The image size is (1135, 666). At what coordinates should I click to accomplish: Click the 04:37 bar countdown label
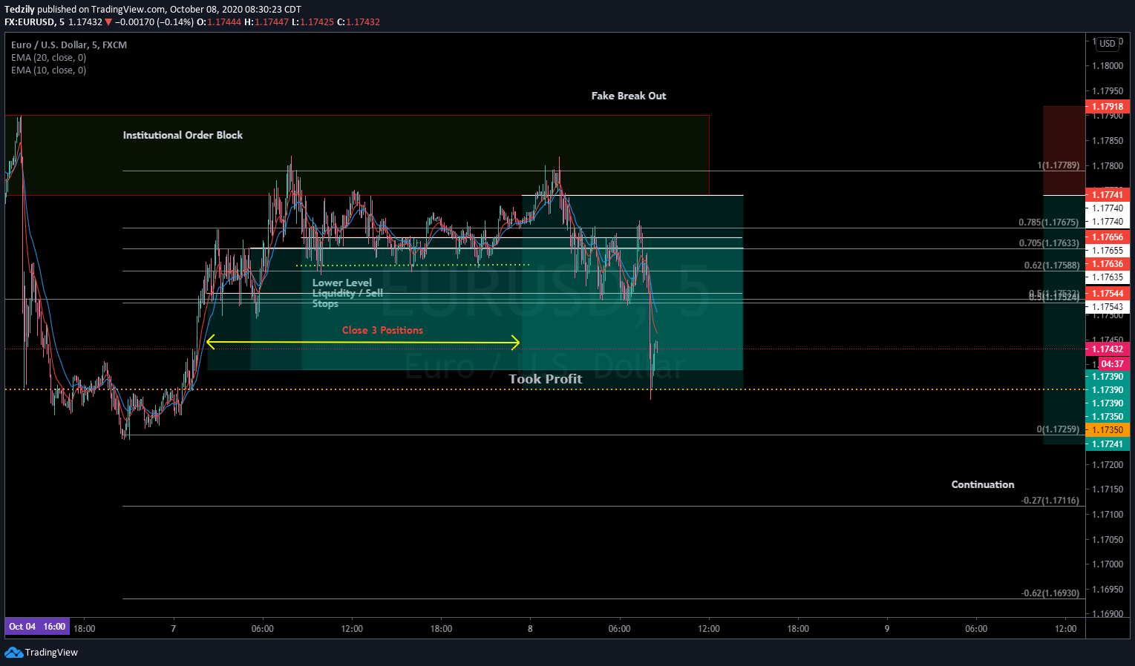pos(1113,364)
